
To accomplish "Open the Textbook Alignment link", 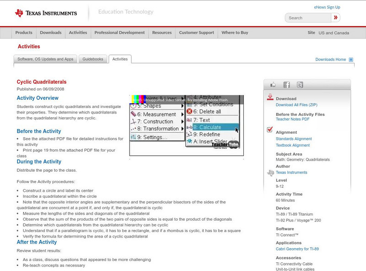I will click(x=293, y=145).
